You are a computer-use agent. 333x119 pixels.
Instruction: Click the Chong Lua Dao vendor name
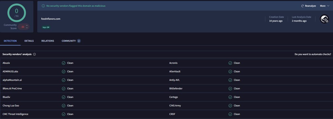tap(11, 106)
